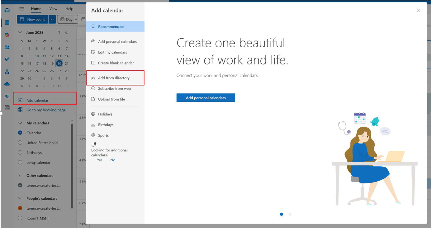
Task: Open the More apps grid icon
Action: (x=7, y=108)
